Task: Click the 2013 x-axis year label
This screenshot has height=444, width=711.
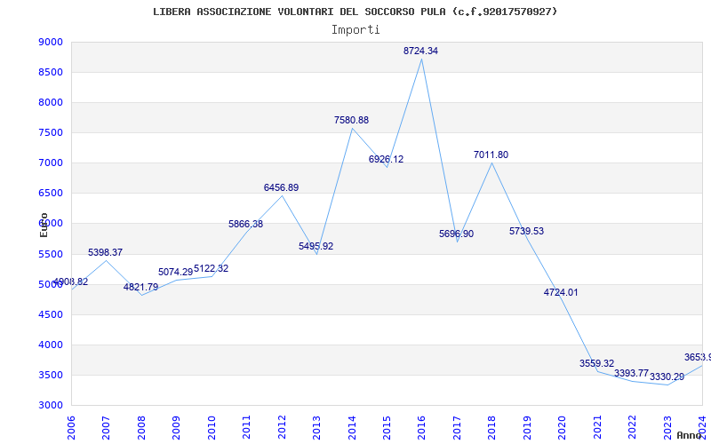Action: pos(316,428)
